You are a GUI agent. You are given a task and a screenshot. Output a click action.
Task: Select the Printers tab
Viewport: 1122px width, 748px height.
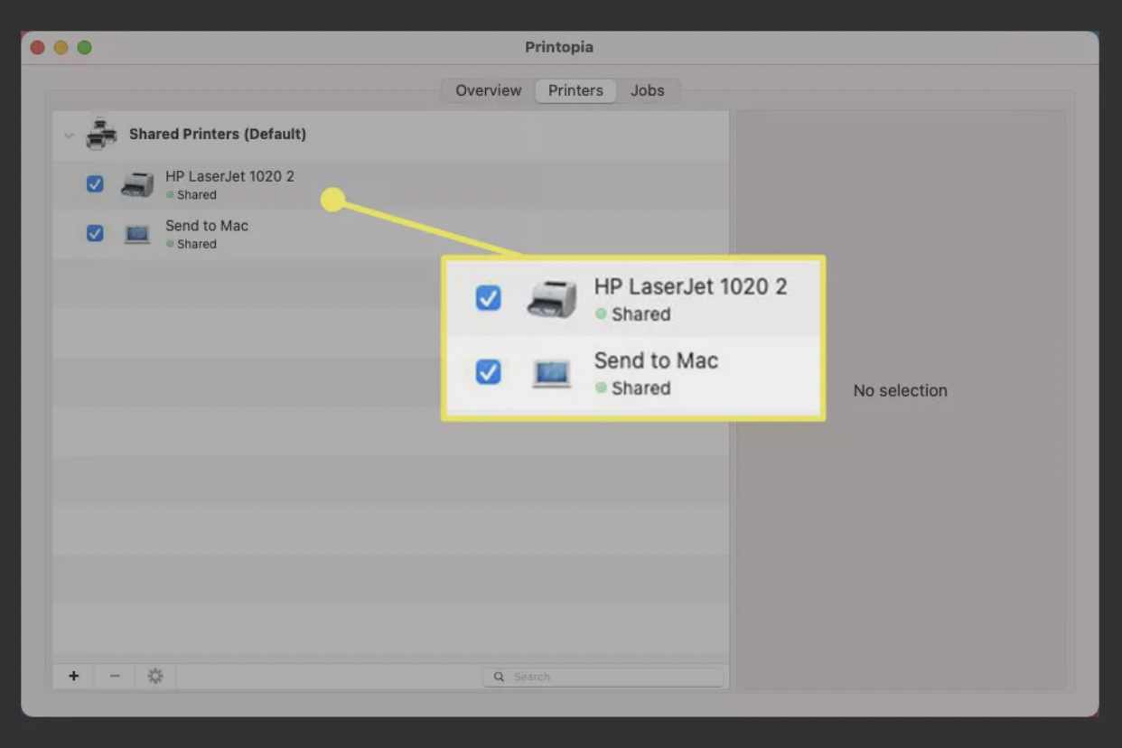pos(575,90)
